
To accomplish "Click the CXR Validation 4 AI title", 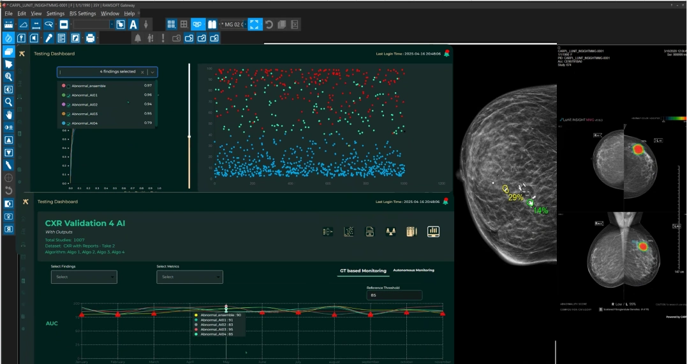I will tap(85, 223).
